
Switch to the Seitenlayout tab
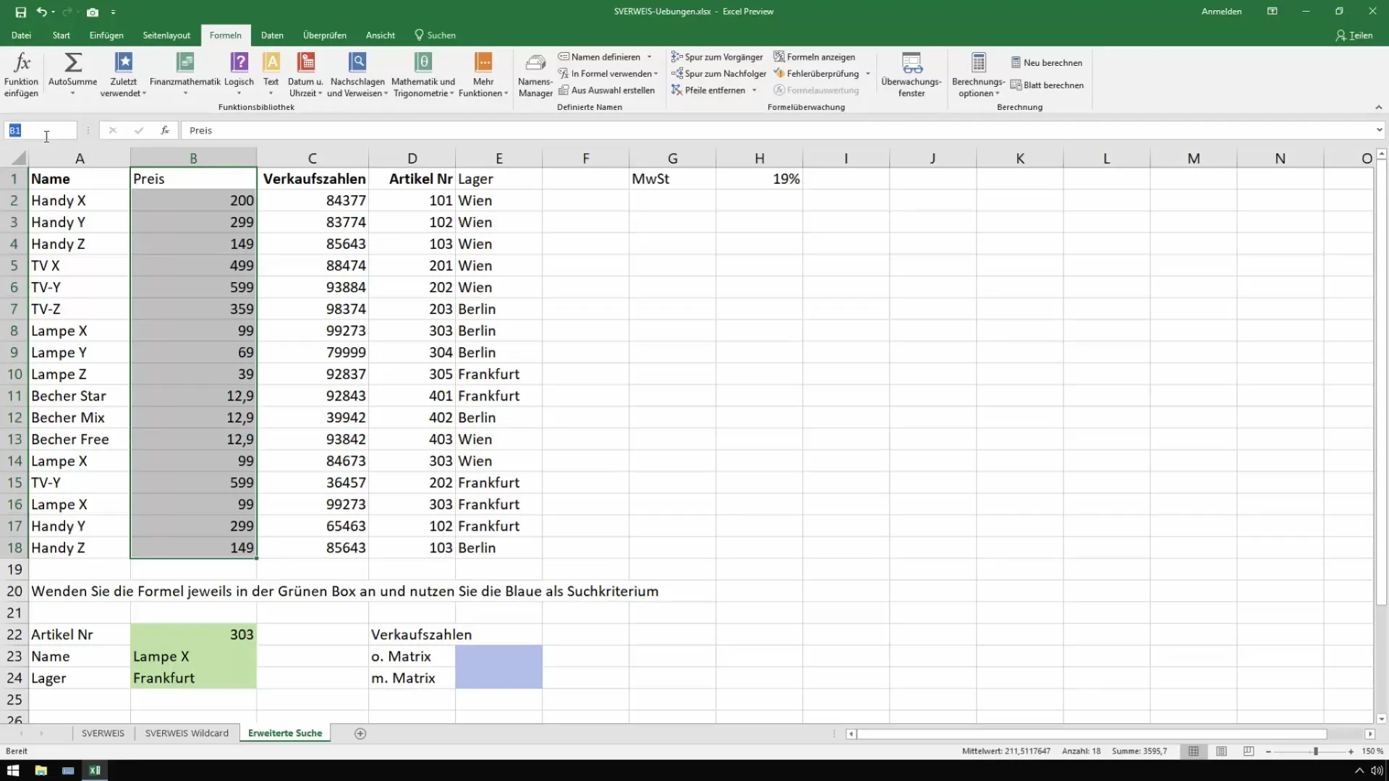166,35
